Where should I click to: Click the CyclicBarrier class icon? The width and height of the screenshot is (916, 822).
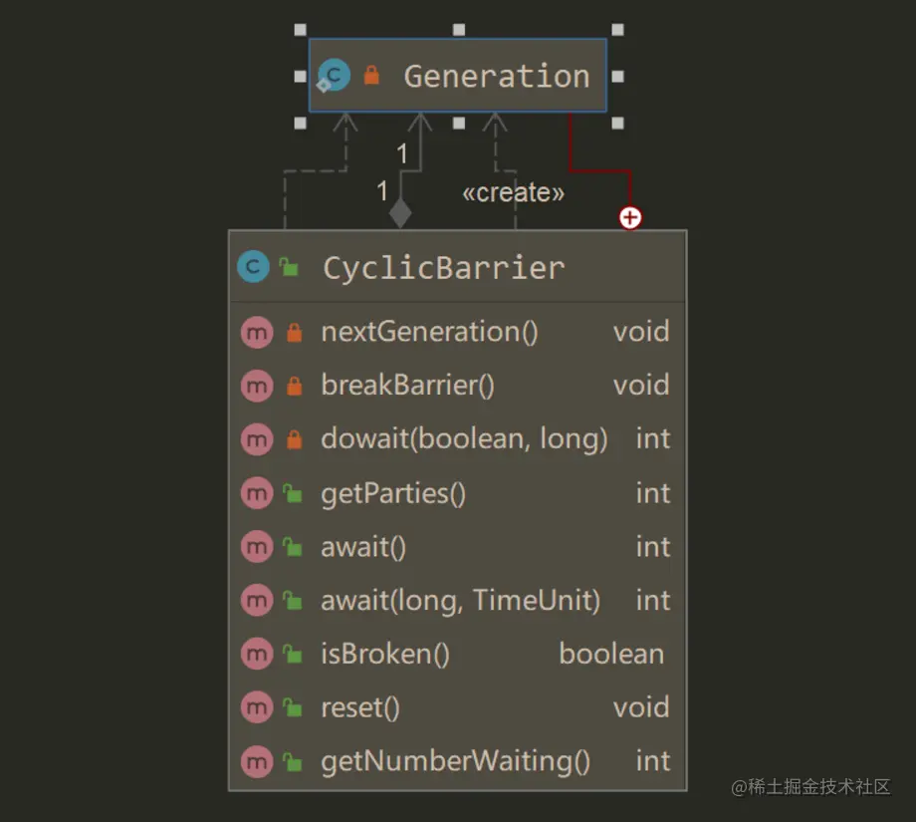[x=253, y=267]
